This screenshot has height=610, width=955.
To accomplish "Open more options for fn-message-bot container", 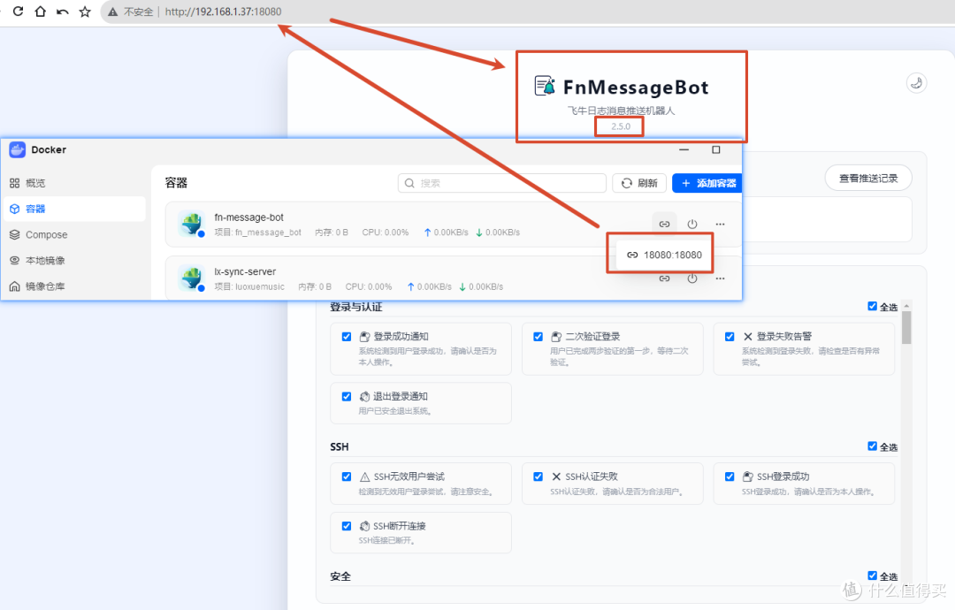I will 720,224.
